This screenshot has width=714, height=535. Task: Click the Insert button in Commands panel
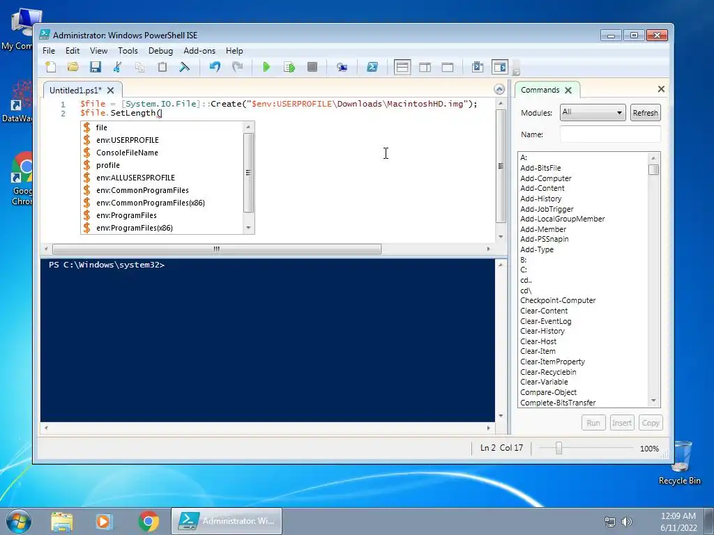[621, 423]
